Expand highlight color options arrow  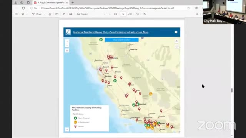27,14
